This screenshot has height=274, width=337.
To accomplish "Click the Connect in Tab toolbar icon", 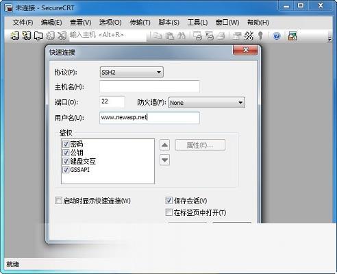I will pyautogui.click(x=38, y=36).
